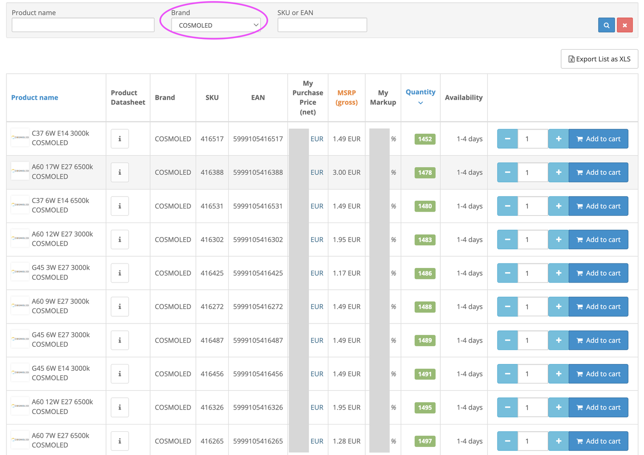Increase quantity for SKU 416517
The width and height of the screenshot is (644, 455).
(558, 139)
